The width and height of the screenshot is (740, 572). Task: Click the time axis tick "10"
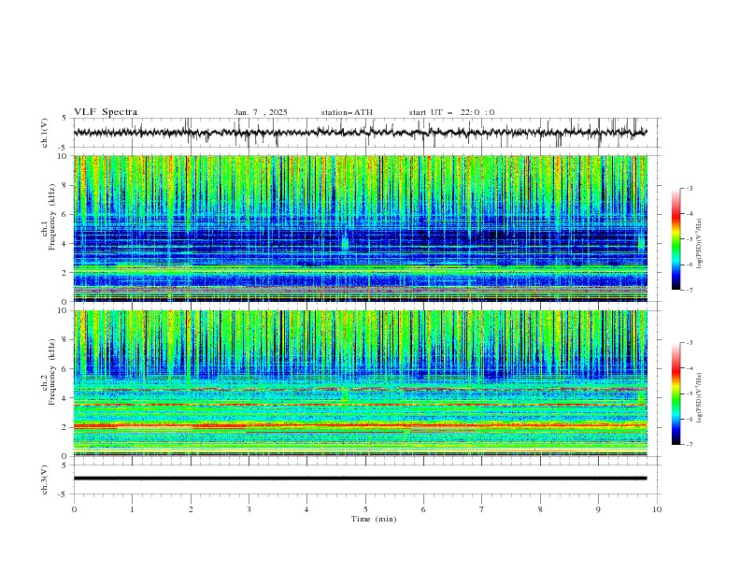(657, 509)
